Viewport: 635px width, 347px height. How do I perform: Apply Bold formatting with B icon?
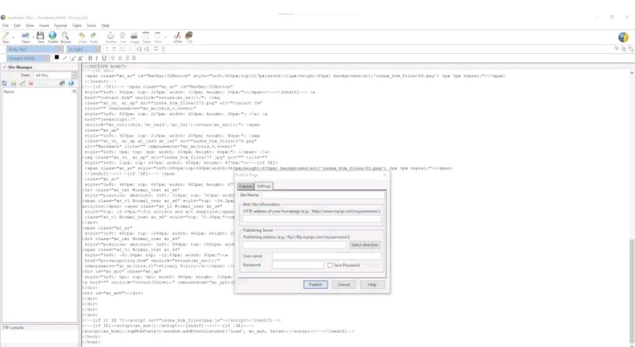(x=90, y=58)
